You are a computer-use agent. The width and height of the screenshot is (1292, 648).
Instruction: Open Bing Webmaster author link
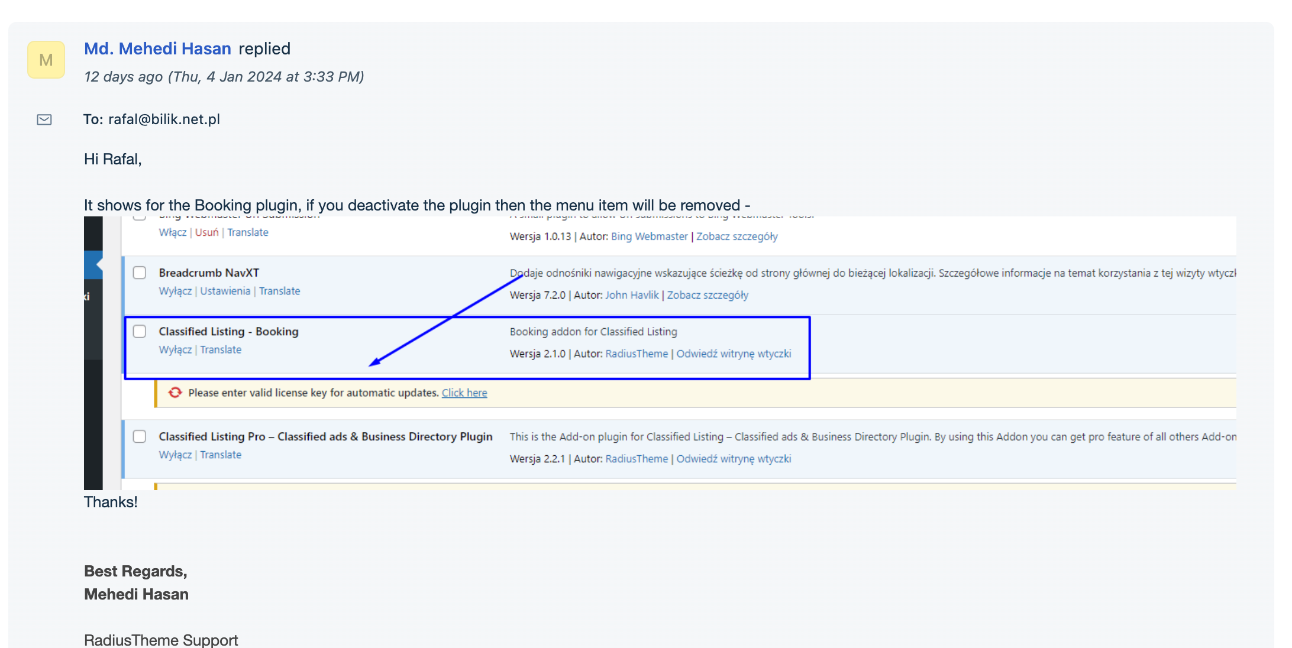click(x=650, y=236)
